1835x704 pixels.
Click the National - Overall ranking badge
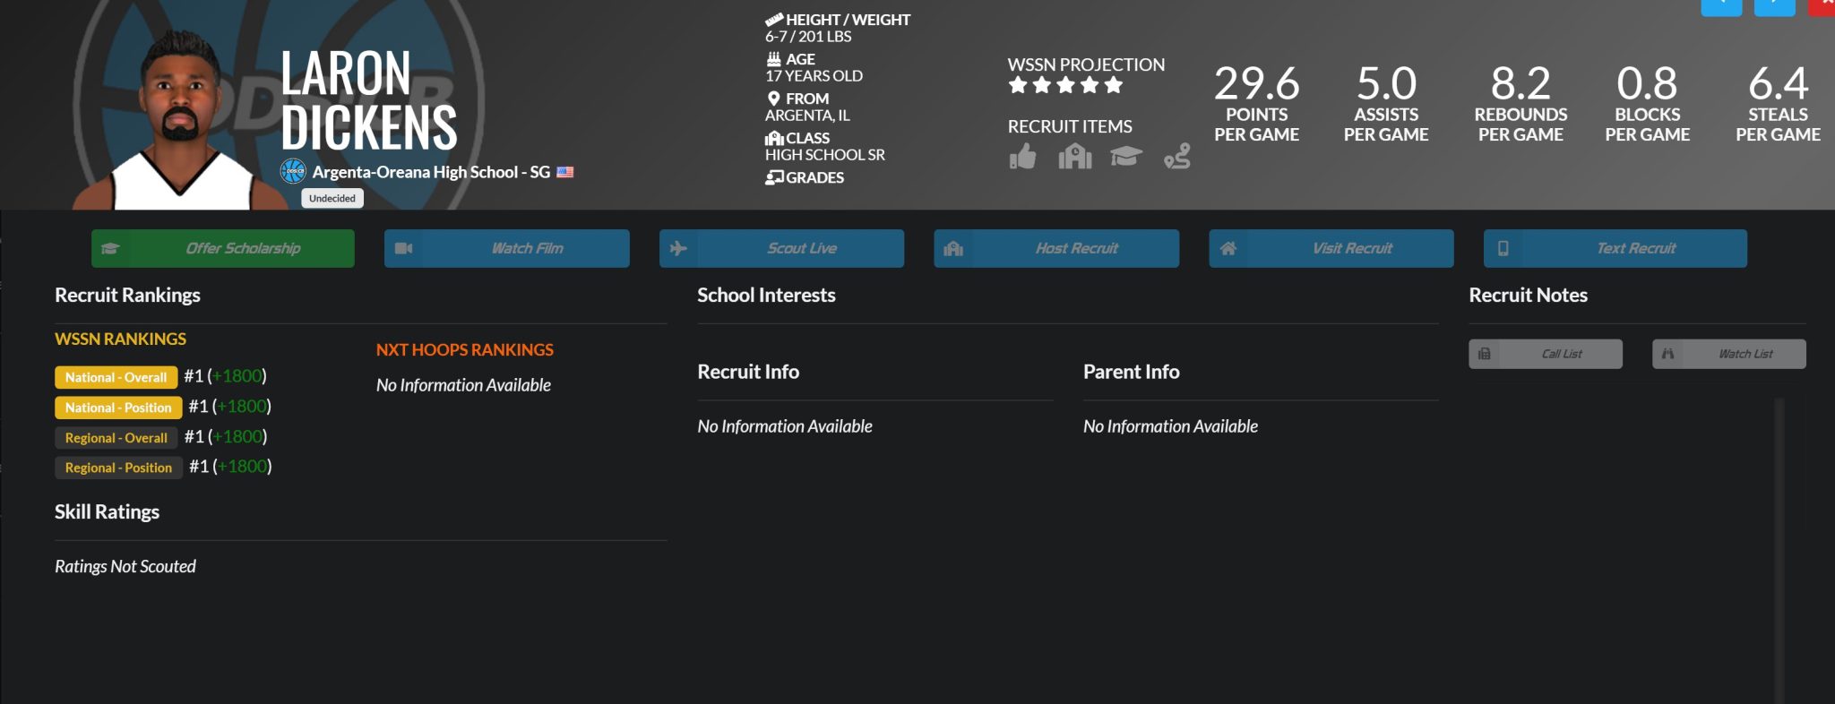(116, 377)
